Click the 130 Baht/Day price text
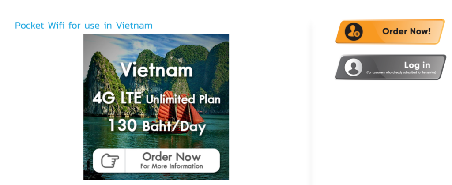Image resolution: width=452 pixels, height=185 pixels. pos(156,126)
